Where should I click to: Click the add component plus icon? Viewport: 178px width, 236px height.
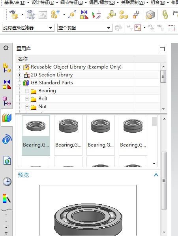tap(55, 14)
